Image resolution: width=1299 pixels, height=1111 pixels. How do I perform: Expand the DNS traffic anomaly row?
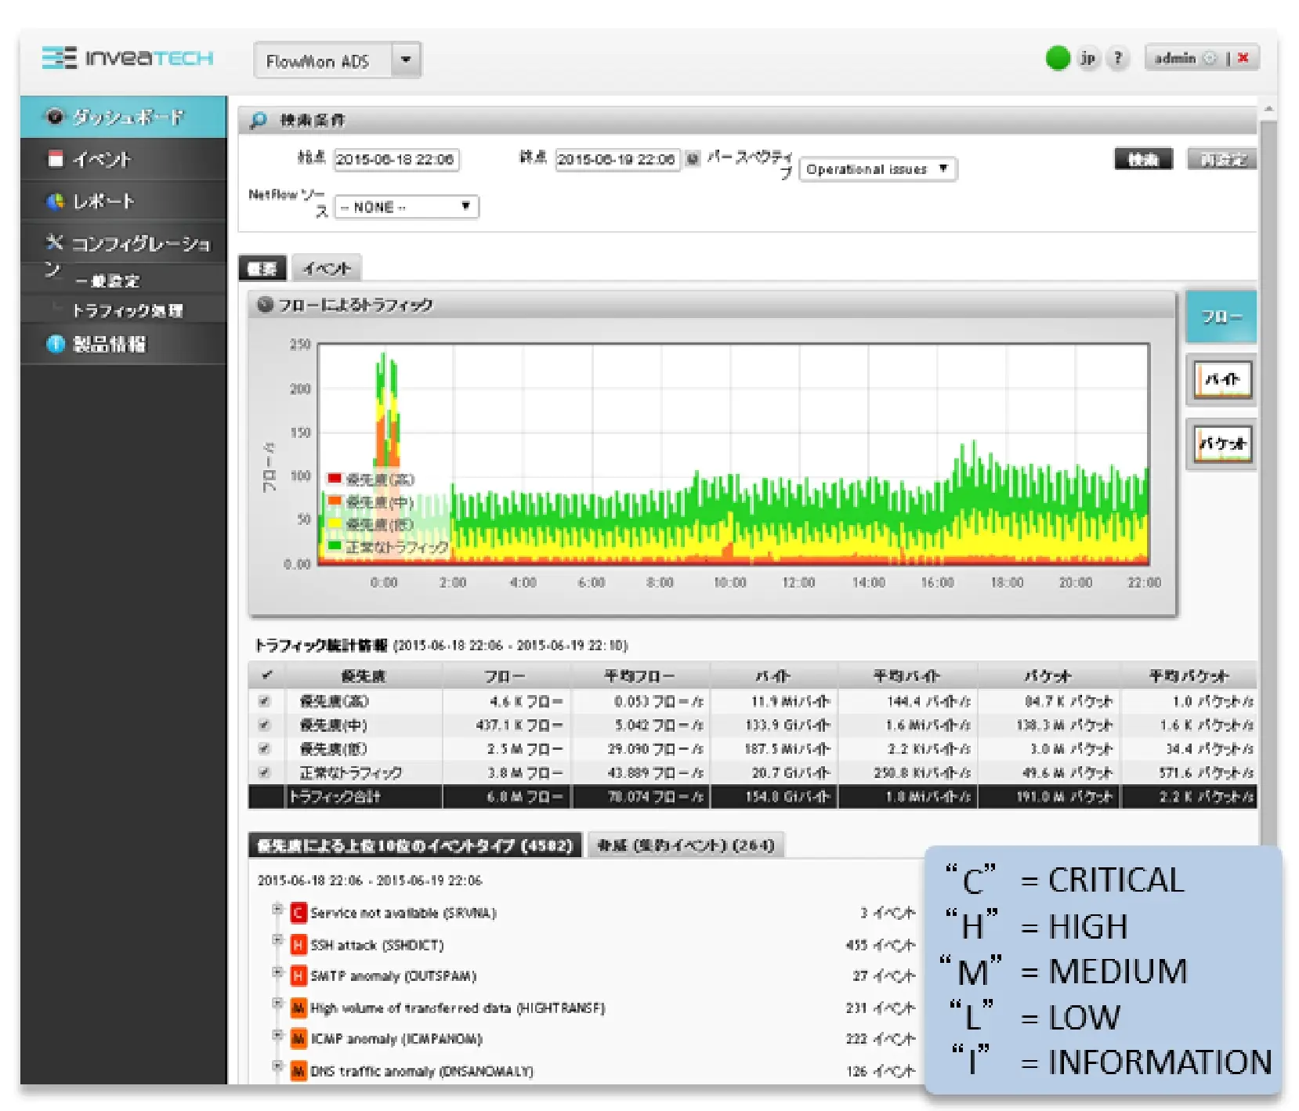tap(277, 1066)
